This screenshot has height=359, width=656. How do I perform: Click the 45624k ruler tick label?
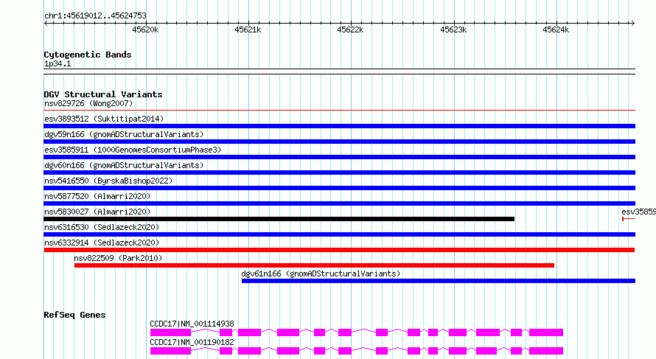556,29
